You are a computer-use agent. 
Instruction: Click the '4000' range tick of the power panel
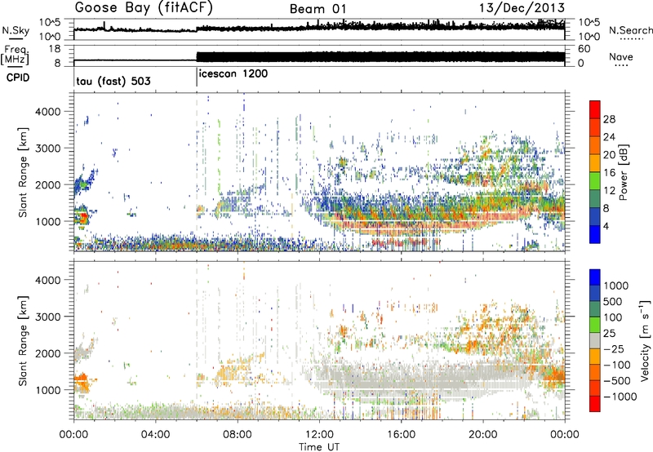coord(48,112)
